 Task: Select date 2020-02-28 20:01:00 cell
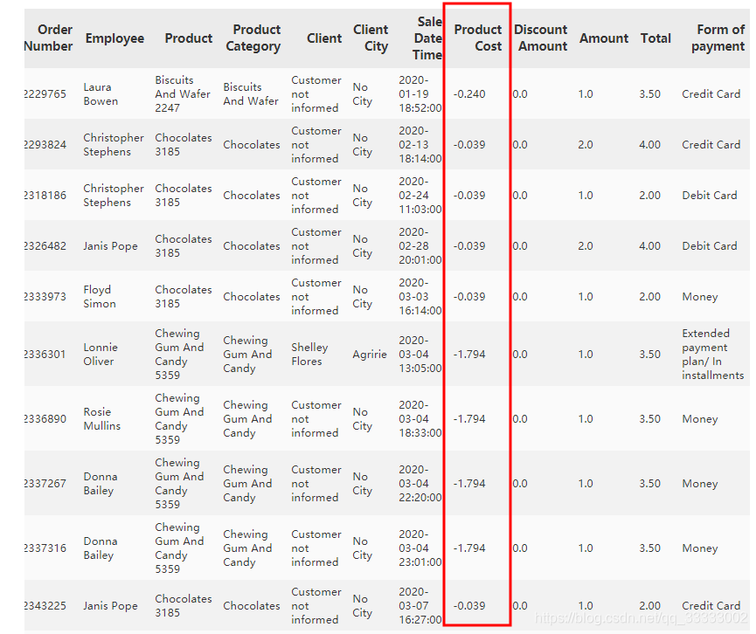pos(420,245)
